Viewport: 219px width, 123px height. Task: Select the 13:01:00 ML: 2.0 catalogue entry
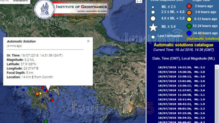(181, 81)
